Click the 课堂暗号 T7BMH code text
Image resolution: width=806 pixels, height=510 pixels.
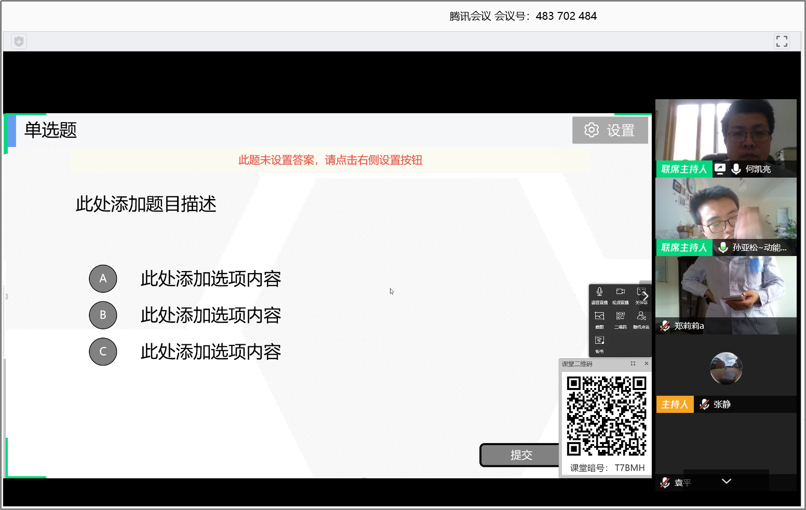tap(607, 468)
